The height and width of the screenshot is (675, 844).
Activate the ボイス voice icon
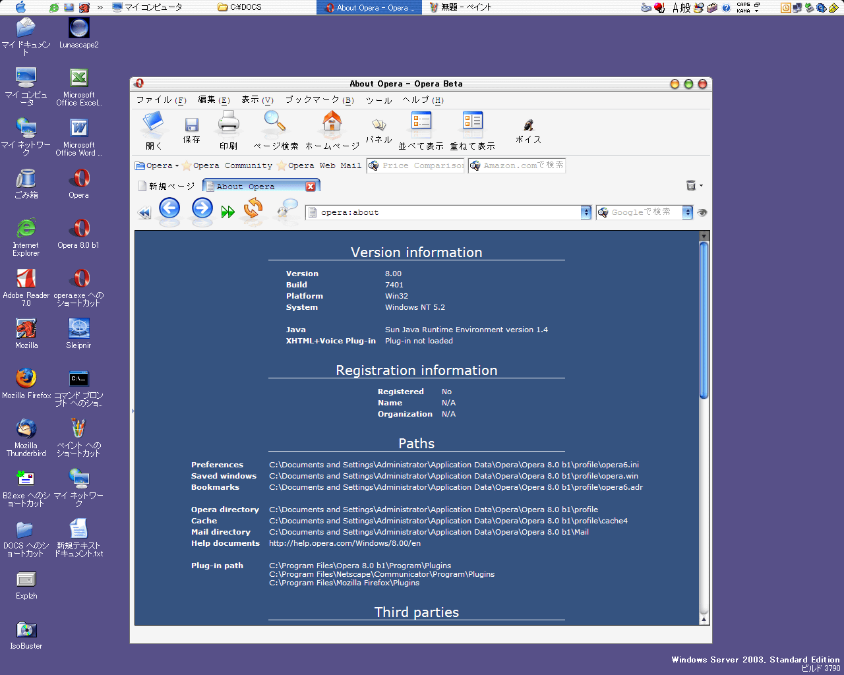coord(528,131)
